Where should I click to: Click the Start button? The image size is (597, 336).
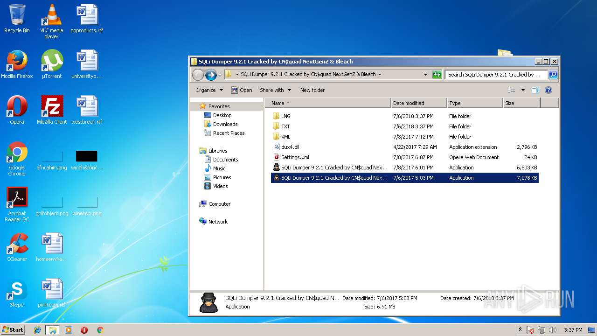[13, 330]
